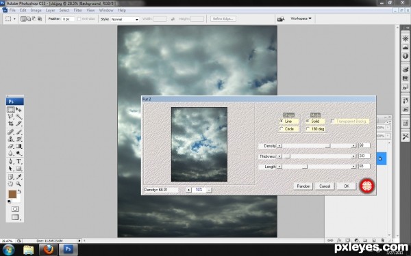The height and width of the screenshot is (256, 411).
Task: Swap foreground and background colors
Action: click(x=19, y=191)
